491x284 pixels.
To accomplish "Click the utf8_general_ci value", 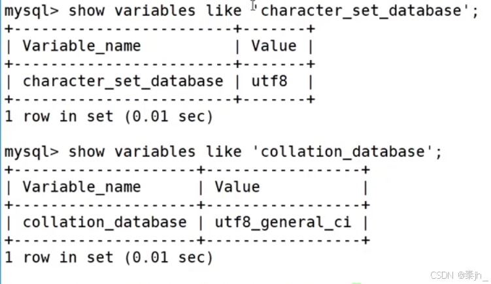I will pos(282,223).
